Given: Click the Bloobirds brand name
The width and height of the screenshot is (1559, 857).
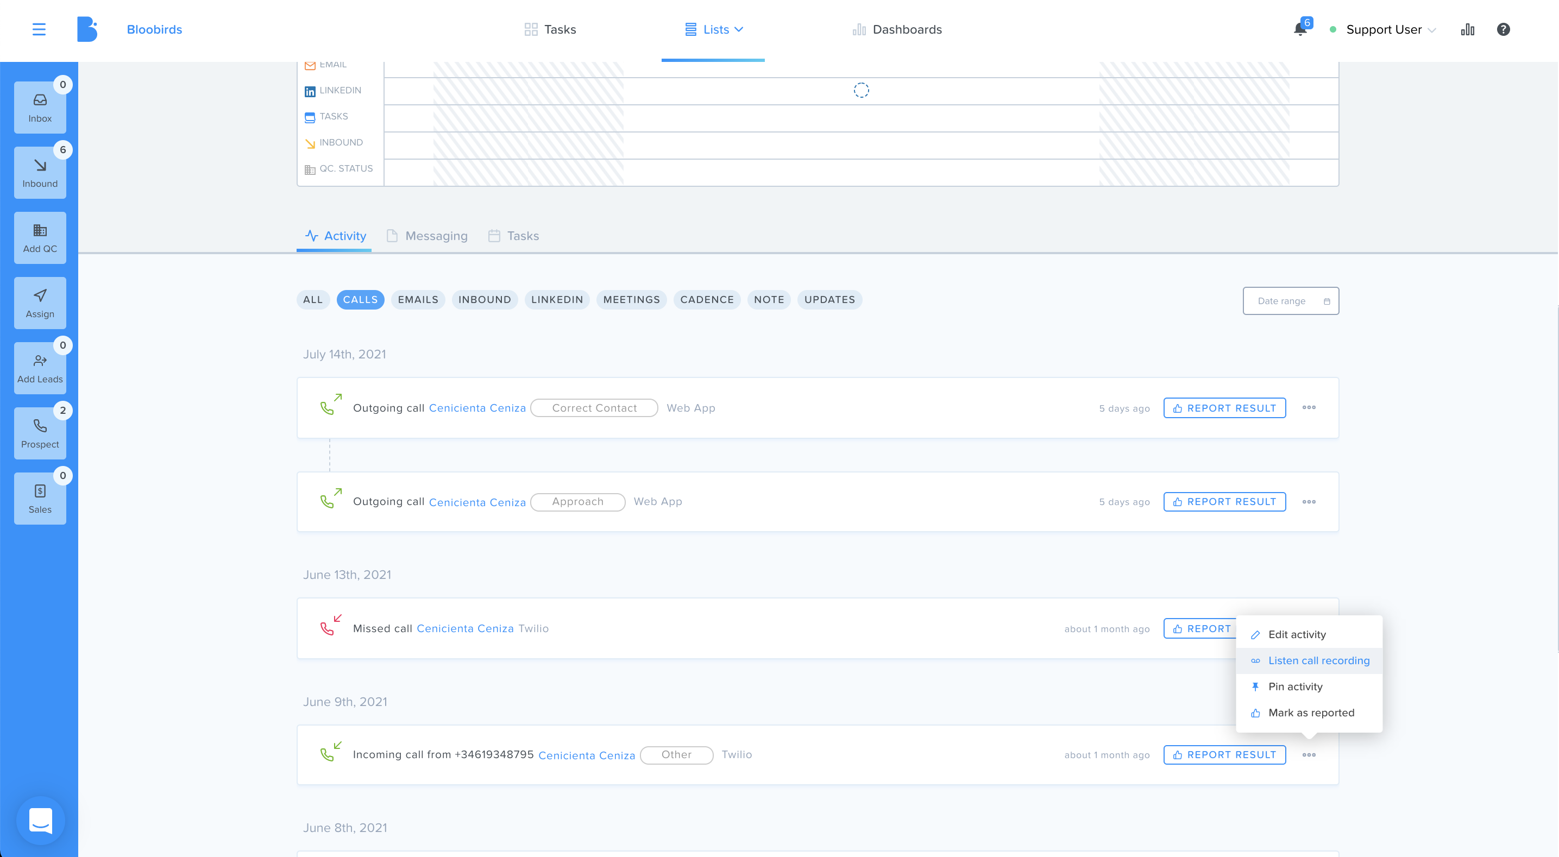Looking at the screenshot, I should click(154, 29).
